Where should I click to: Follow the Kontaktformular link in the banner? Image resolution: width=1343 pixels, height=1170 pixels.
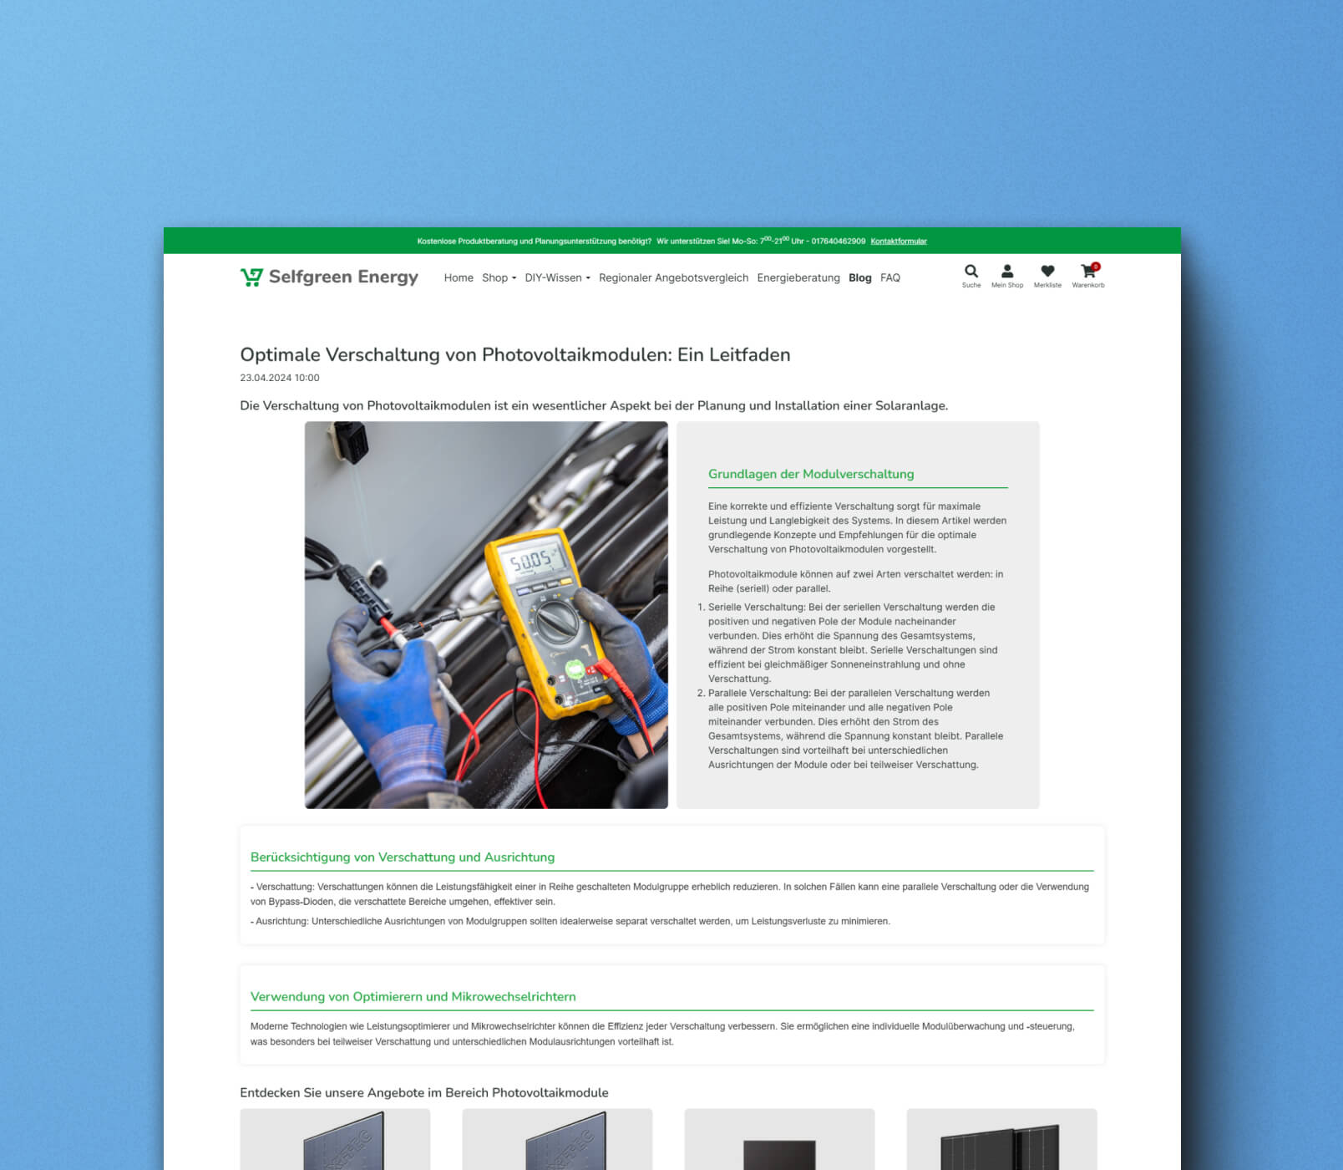click(898, 242)
